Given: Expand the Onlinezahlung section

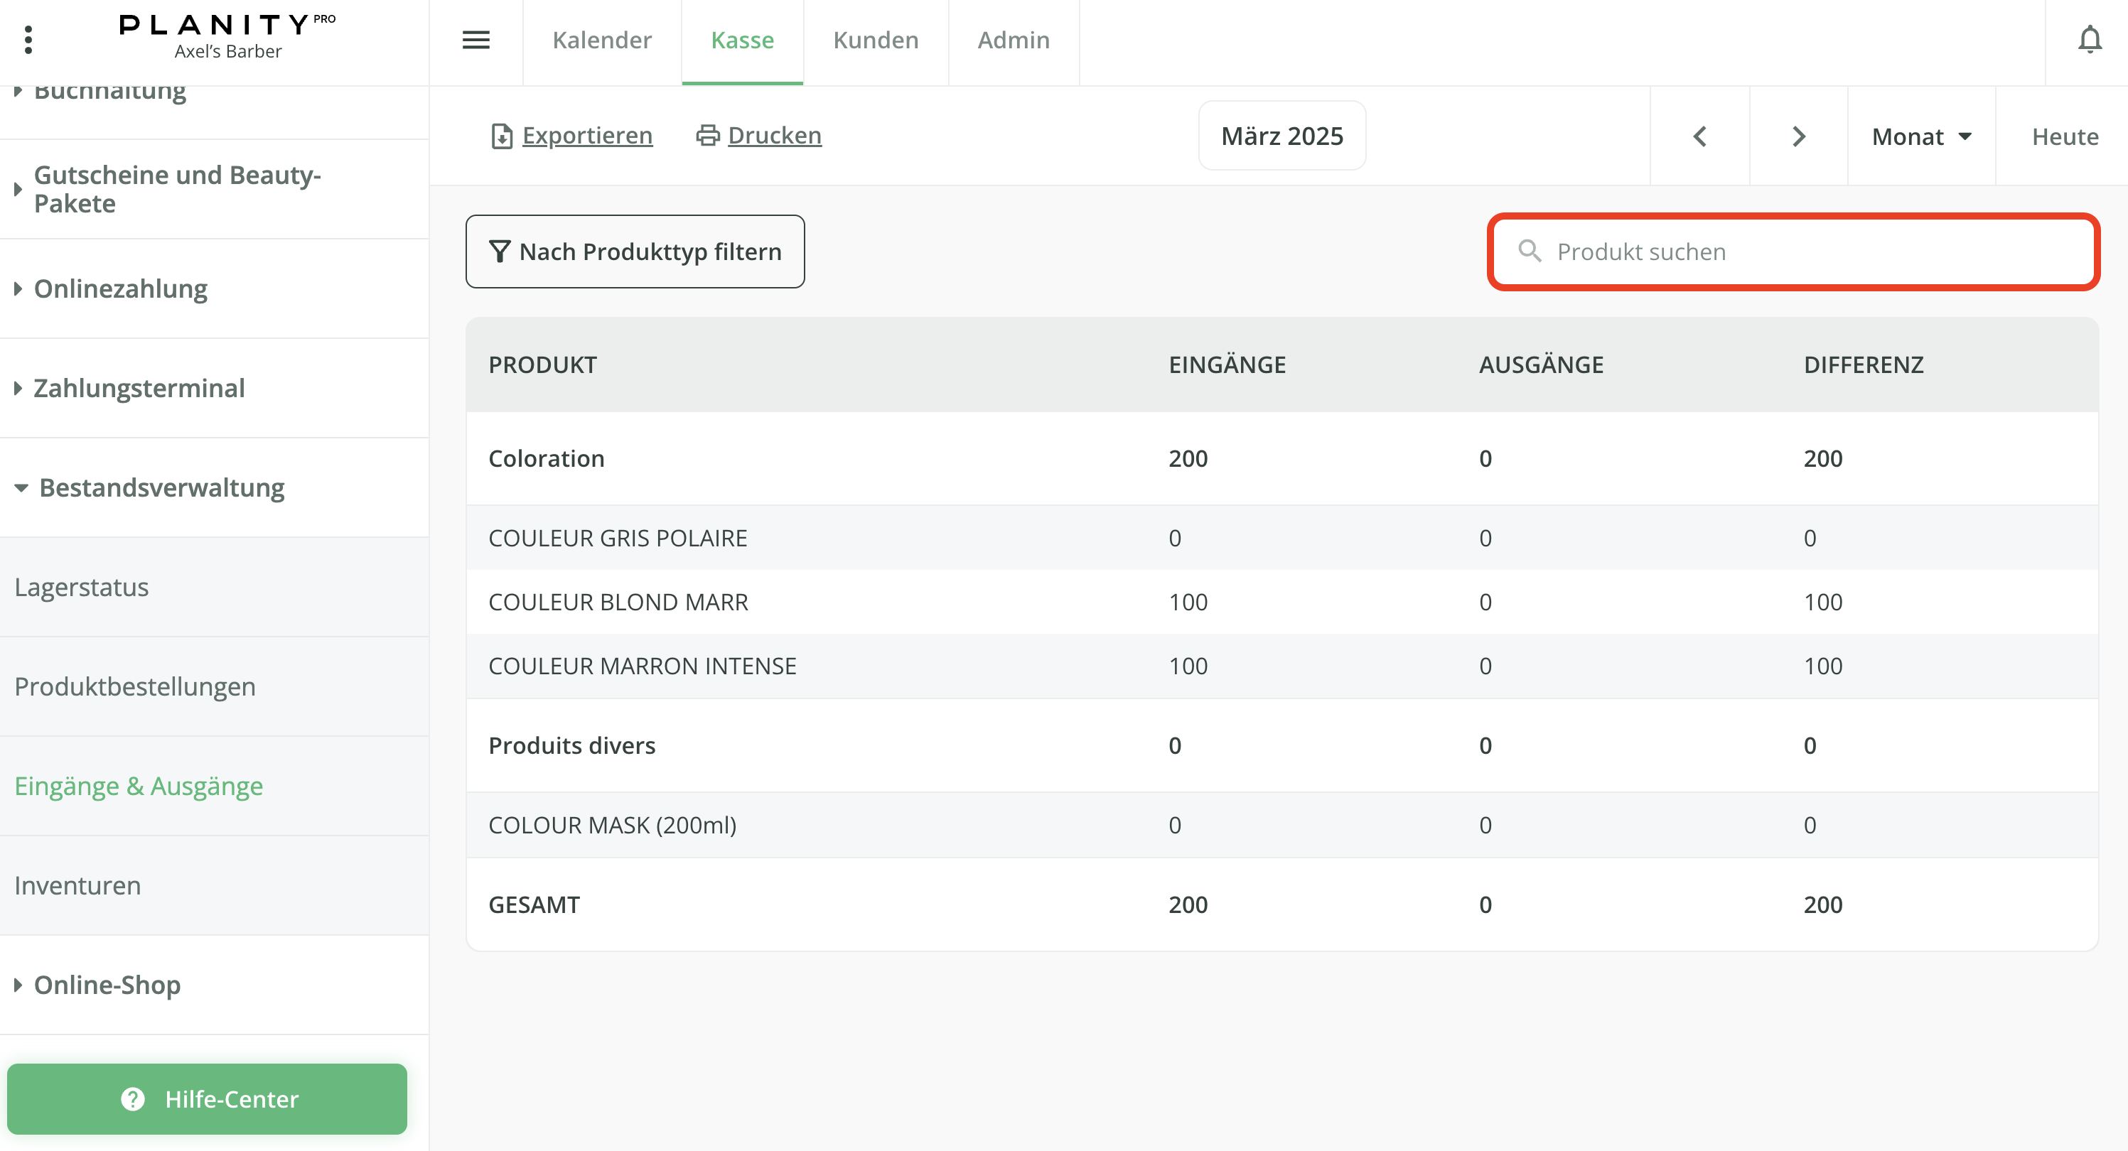Looking at the screenshot, I should click(121, 289).
